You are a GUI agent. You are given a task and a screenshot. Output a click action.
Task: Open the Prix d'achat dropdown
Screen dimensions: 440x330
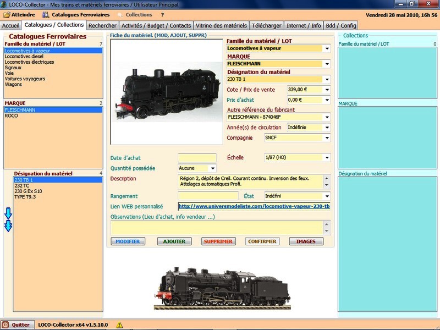coord(327,100)
